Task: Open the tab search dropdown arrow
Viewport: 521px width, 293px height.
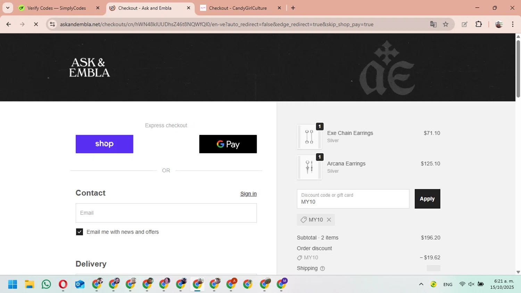Action: (x=8, y=8)
